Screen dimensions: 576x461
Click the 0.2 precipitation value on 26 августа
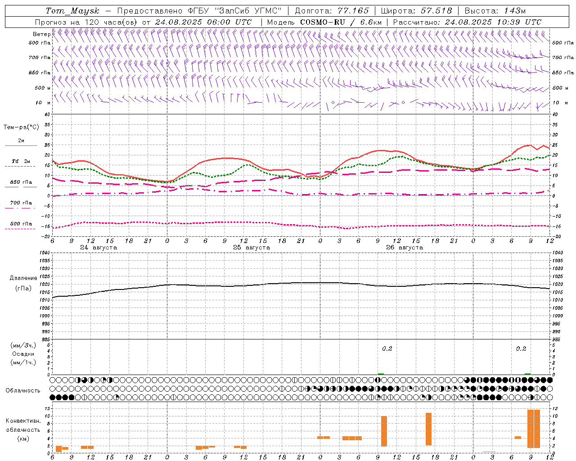point(387,348)
